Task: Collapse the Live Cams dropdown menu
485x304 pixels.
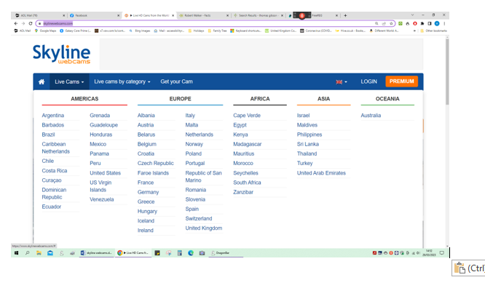Action: click(x=69, y=81)
